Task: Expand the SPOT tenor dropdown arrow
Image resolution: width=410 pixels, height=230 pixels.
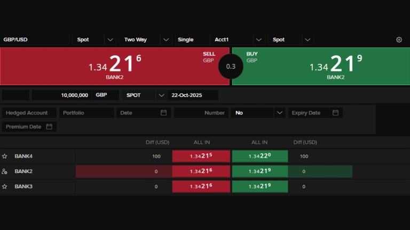Action: click(x=162, y=95)
